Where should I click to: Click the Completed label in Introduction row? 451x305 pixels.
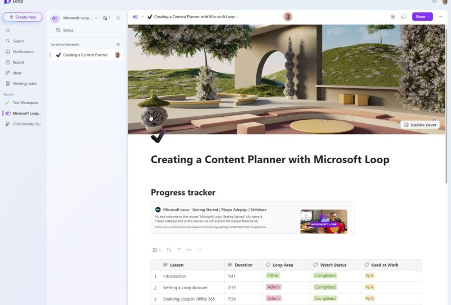[x=325, y=276]
